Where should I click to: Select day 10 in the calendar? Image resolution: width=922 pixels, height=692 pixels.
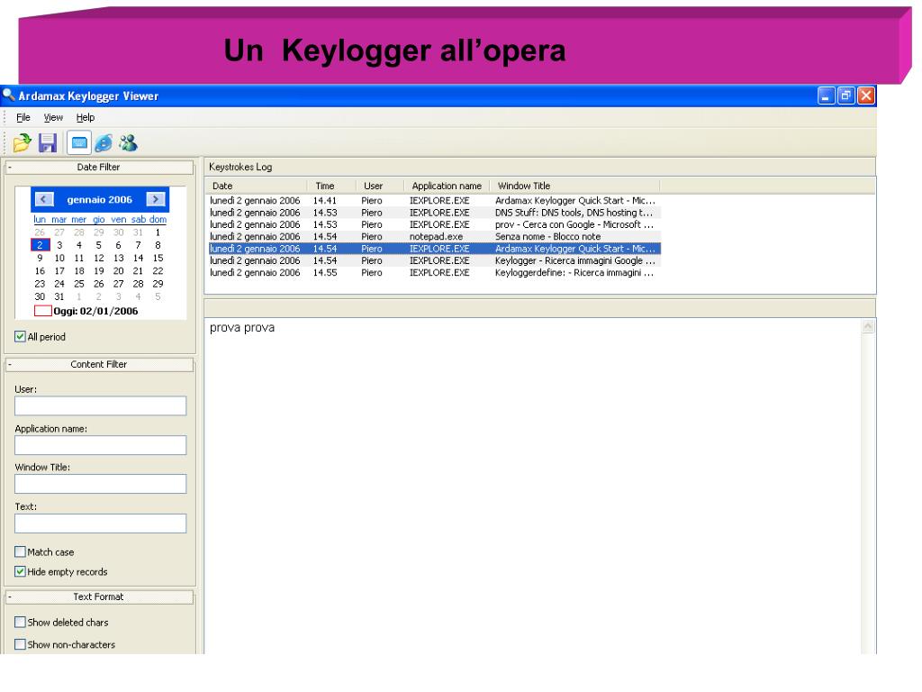point(59,258)
